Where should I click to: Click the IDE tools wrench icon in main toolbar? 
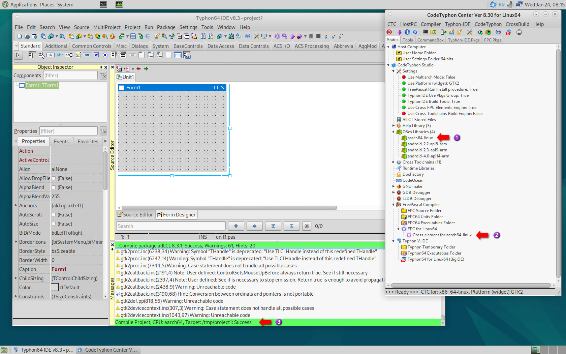[257, 36]
